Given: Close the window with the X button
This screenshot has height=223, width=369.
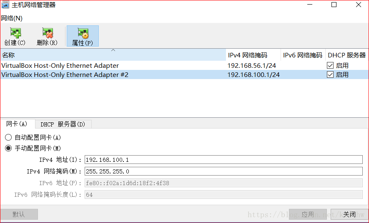Looking at the screenshot, I should (x=359, y=5).
